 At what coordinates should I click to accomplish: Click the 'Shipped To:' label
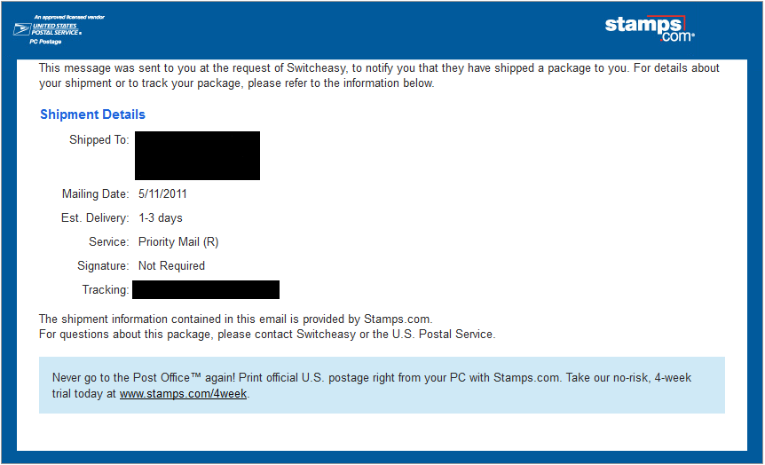pyautogui.click(x=99, y=140)
